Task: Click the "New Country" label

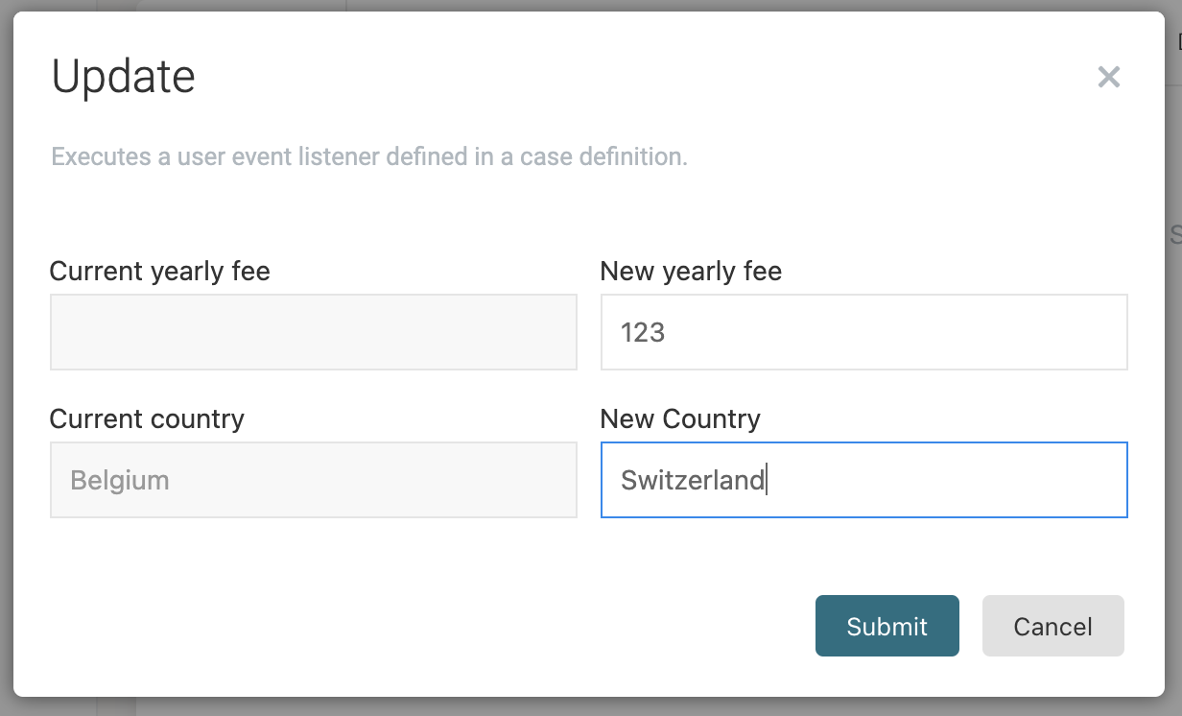Action: pos(680,419)
